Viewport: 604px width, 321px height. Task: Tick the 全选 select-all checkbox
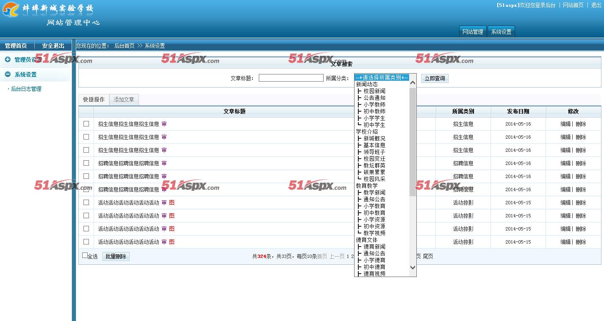85,255
